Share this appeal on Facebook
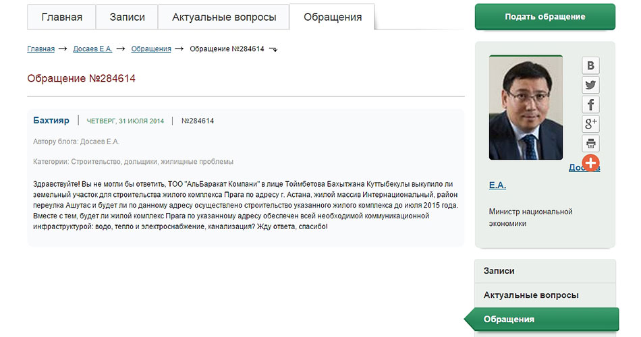This screenshot has height=337, width=641. [x=591, y=104]
